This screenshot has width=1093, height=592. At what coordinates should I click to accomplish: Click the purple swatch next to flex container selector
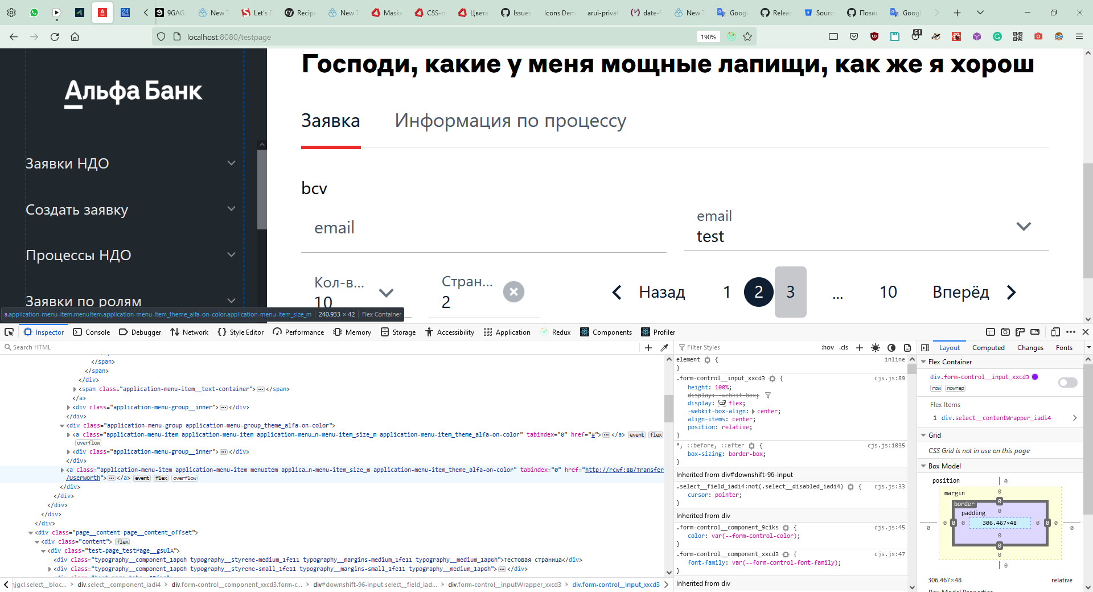pos(1035,377)
